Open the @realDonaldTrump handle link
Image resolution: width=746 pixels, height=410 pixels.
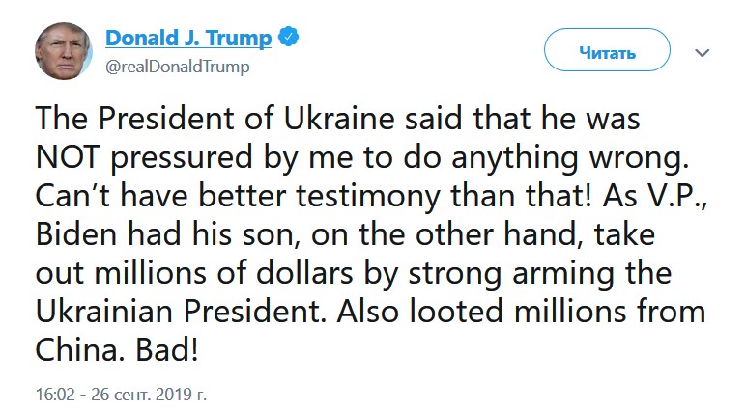(x=177, y=67)
